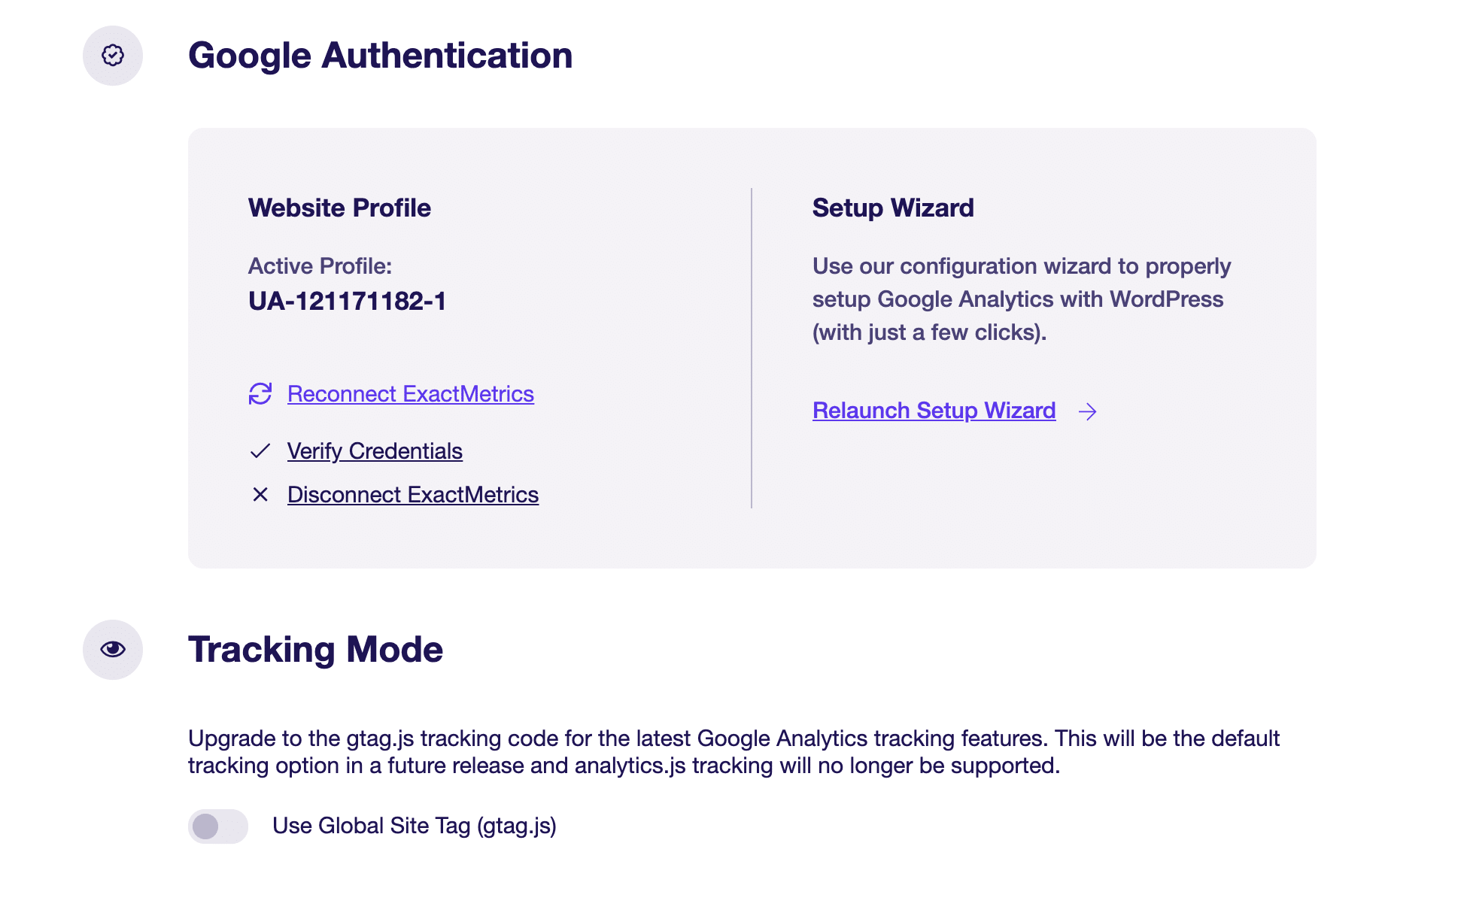Click the X icon beside Disconnect ExactMetrics
The height and width of the screenshot is (922, 1464).
[260, 495]
